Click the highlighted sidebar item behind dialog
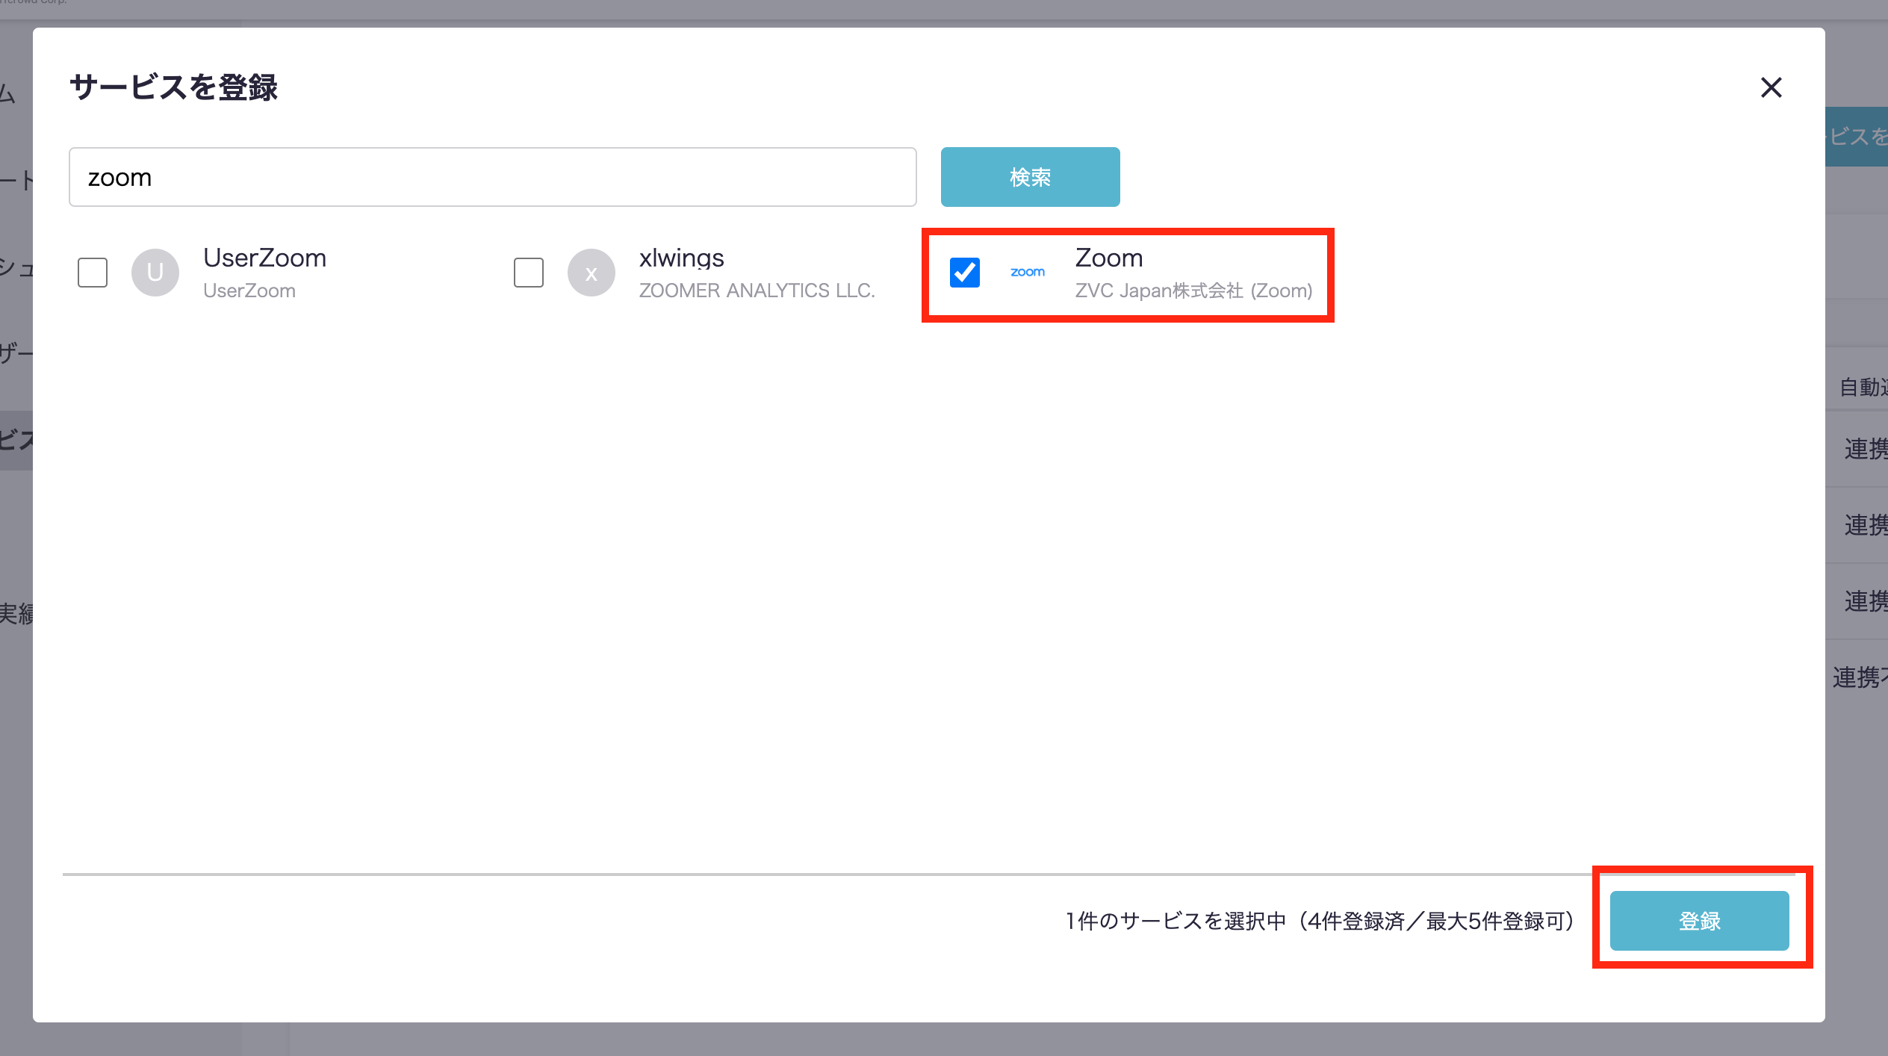Image resolution: width=1888 pixels, height=1056 pixels. 16,440
